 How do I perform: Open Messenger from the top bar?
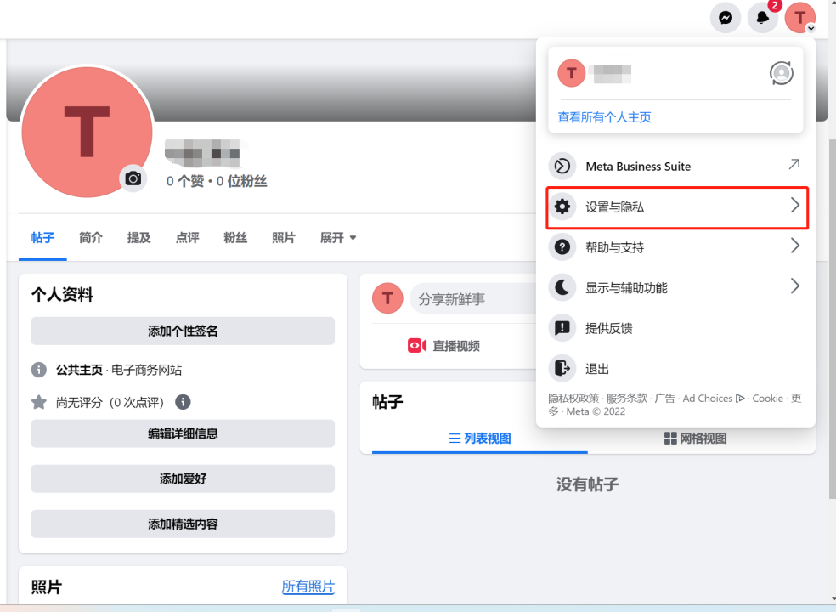725,18
